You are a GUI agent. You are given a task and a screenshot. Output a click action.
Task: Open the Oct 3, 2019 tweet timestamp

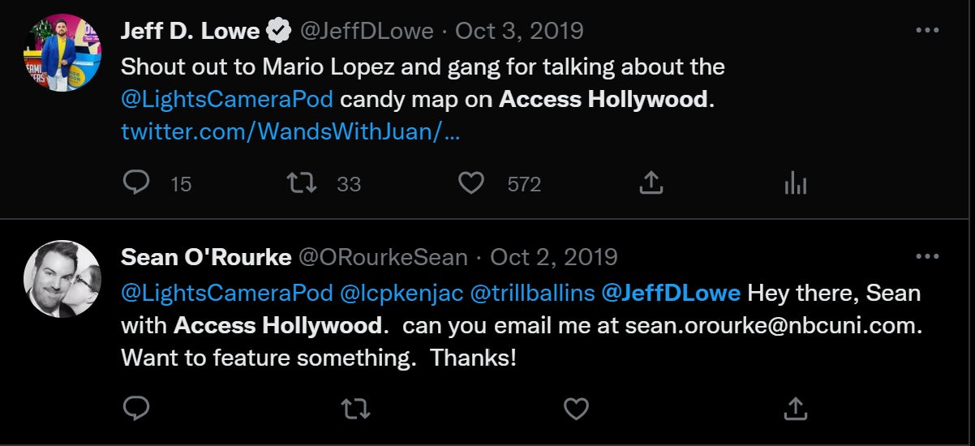519,31
